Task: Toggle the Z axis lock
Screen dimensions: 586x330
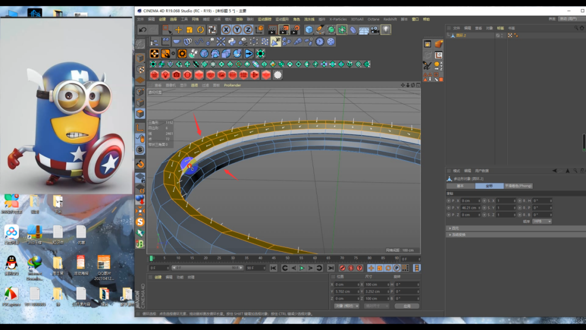Action: [x=248, y=29]
